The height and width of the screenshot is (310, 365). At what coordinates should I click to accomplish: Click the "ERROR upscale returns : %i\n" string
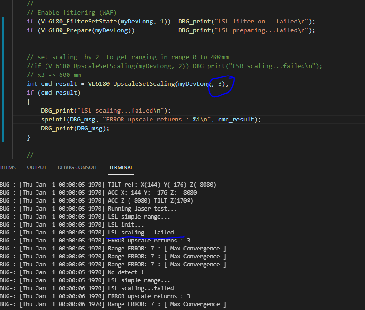157,120
